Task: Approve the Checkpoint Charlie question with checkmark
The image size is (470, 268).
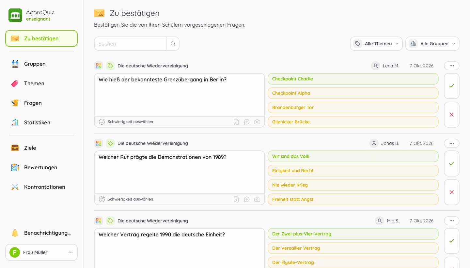Action: [x=452, y=86]
